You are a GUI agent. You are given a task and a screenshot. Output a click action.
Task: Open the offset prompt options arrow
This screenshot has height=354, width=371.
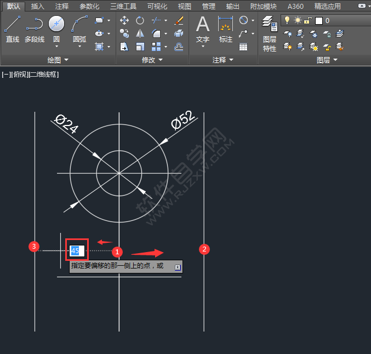click(x=177, y=267)
